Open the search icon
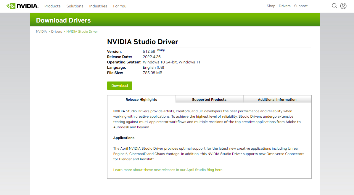Viewport: 354px width, 195px height. click(x=334, y=6)
